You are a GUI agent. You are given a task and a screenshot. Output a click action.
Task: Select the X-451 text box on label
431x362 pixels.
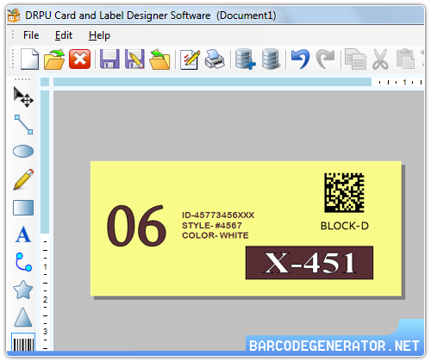pos(309,263)
